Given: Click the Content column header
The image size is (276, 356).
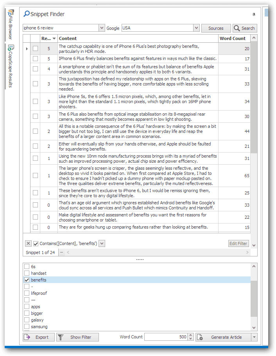Looking at the screenshot, I should tap(138, 38).
